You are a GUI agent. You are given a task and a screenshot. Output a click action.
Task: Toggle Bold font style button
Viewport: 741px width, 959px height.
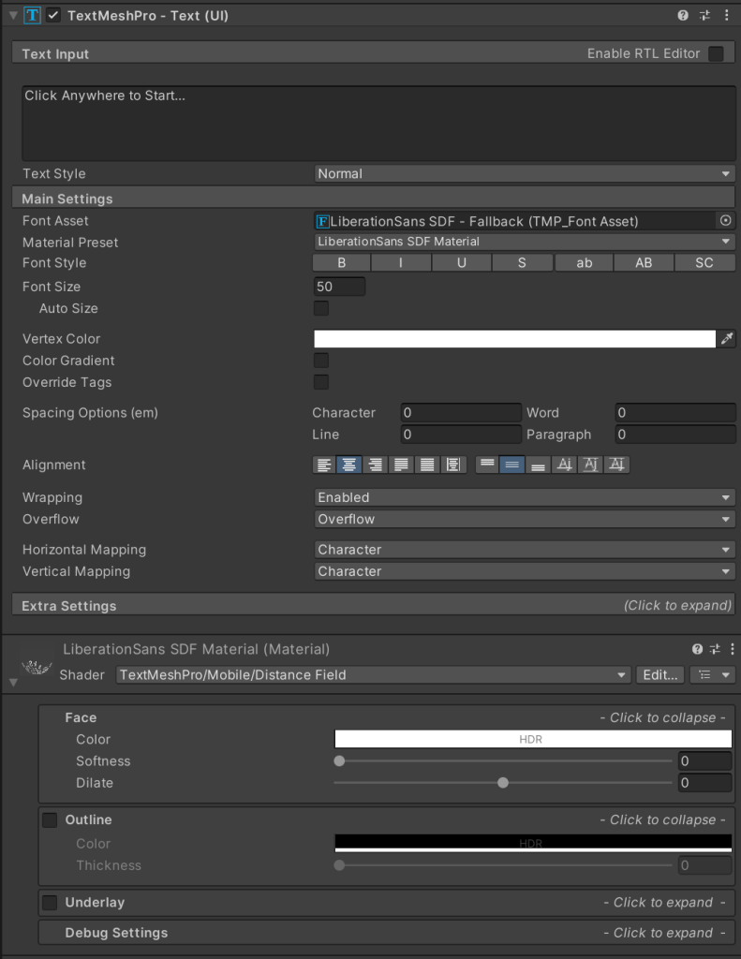[342, 263]
